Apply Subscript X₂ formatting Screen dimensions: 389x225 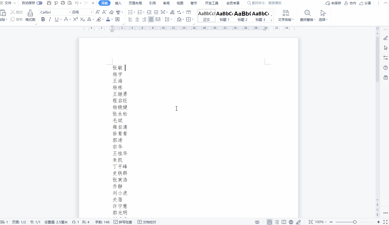(x=82, y=19)
